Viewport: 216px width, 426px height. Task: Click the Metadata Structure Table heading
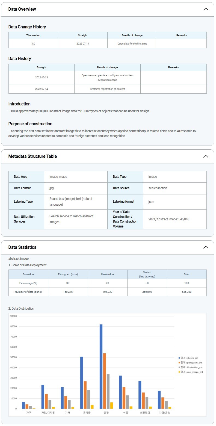click(x=32, y=156)
